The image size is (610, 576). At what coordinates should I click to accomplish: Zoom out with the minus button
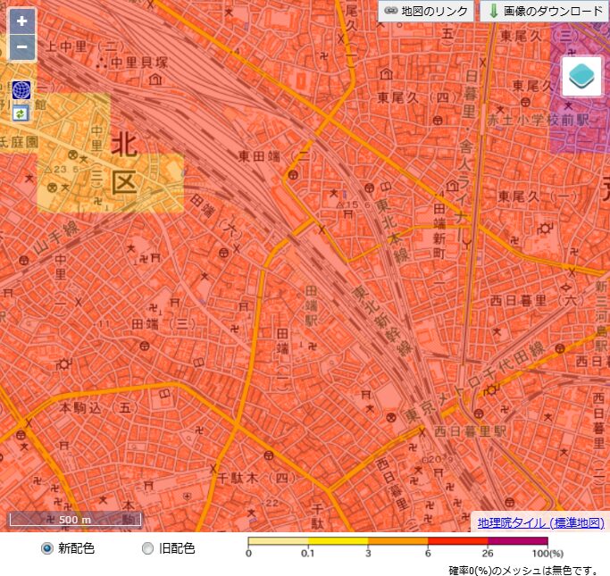pyautogui.click(x=21, y=46)
